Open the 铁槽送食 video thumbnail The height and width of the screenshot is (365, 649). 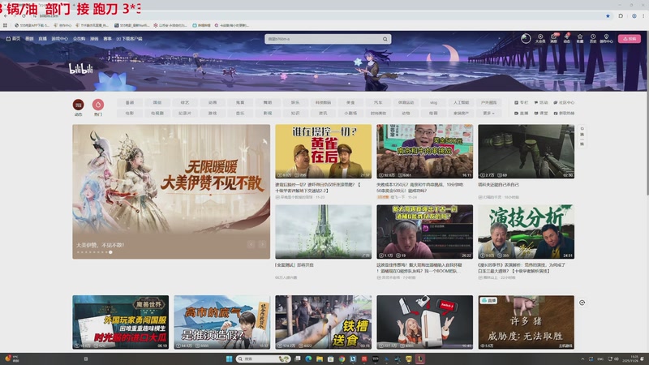[x=323, y=322]
